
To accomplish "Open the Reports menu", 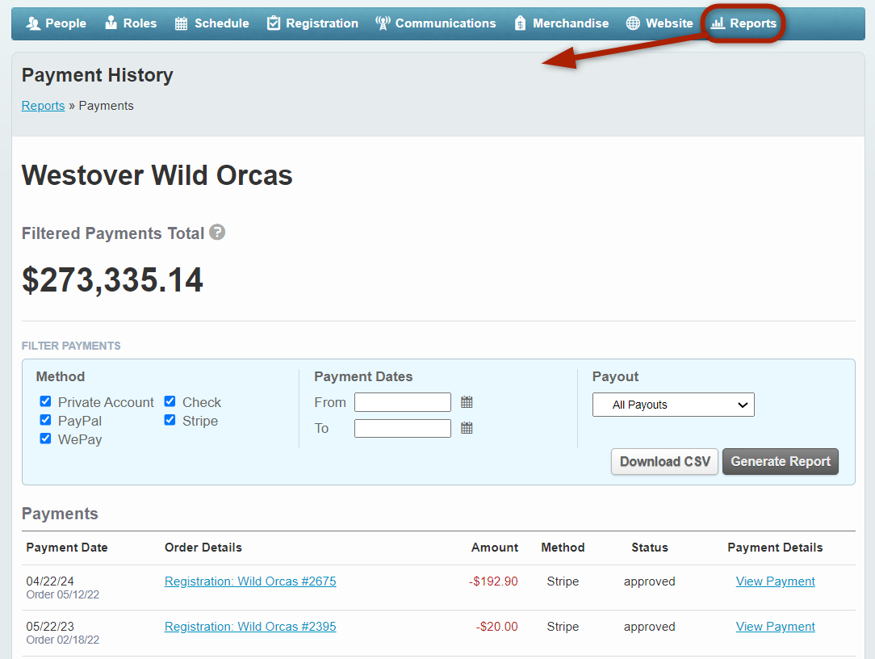I will click(743, 23).
